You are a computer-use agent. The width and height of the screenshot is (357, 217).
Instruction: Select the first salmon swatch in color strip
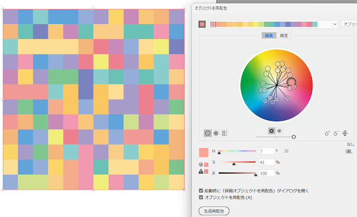click(x=213, y=24)
